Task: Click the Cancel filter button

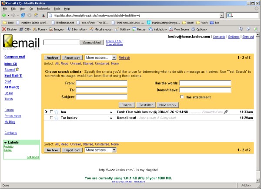Action: click(127, 105)
